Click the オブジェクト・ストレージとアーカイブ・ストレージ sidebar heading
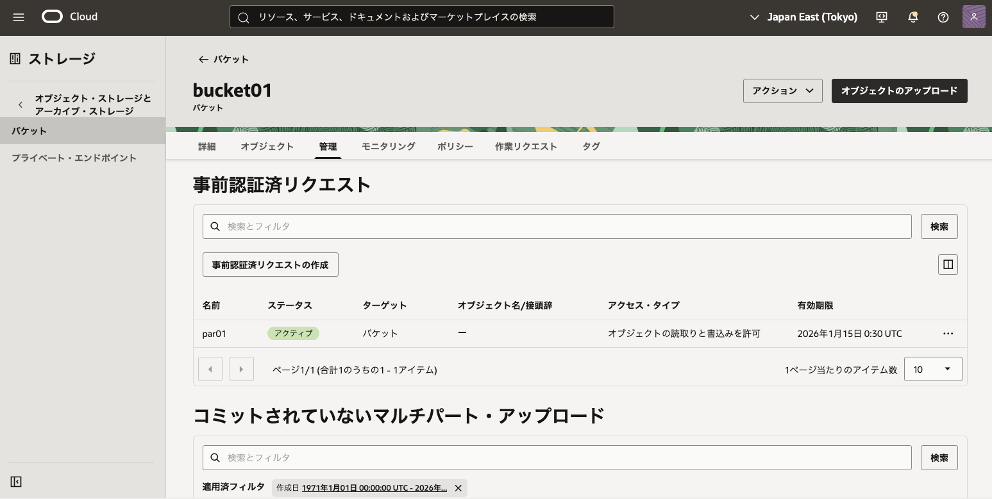The width and height of the screenshot is (992, 499). click(x=93, y=104)
